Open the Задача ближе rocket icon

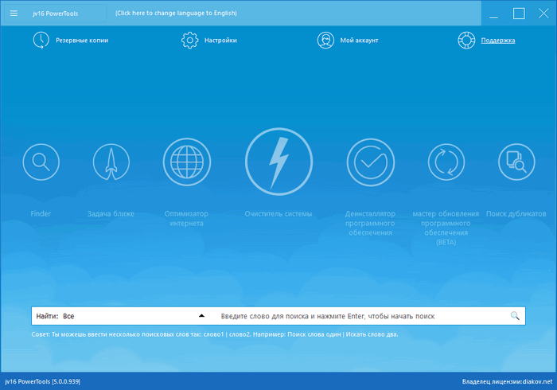click(111, 162)
